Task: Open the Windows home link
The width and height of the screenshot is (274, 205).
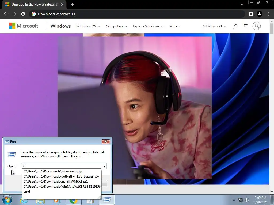Action: [x=61, y=26]
